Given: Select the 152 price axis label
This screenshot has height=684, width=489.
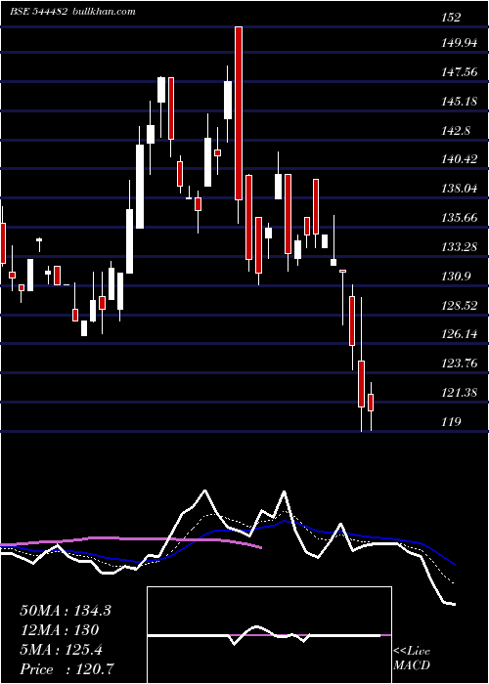Looking at the screenshot, I should [x=451, y=18].
